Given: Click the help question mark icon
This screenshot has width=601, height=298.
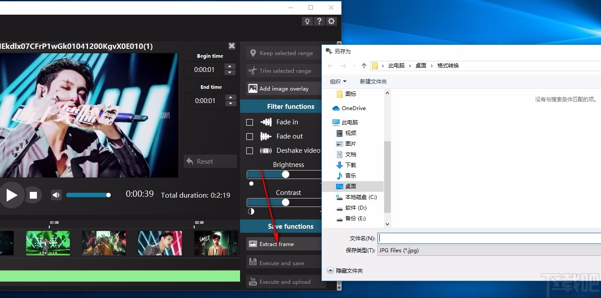Looking at the screenshot, I should point(319,21).
